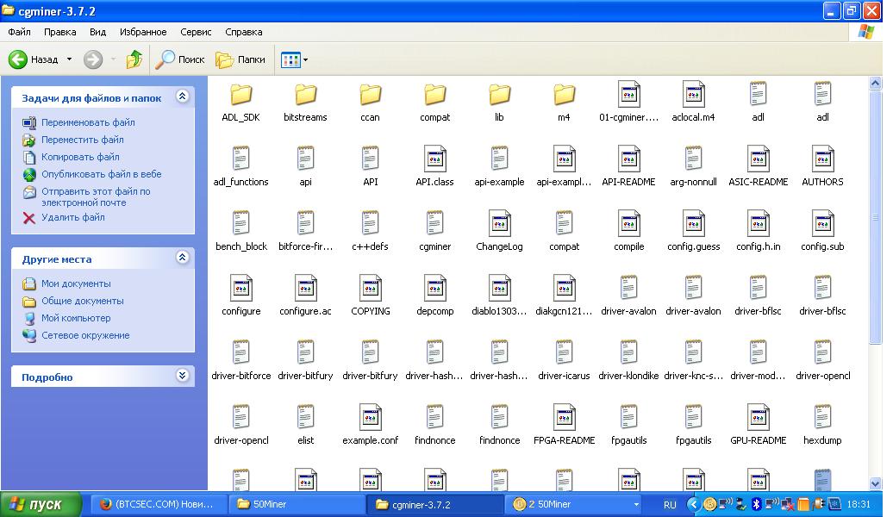893x517 pixels.
Task: Open the Правка menu
Action: (x=59, y=32)
